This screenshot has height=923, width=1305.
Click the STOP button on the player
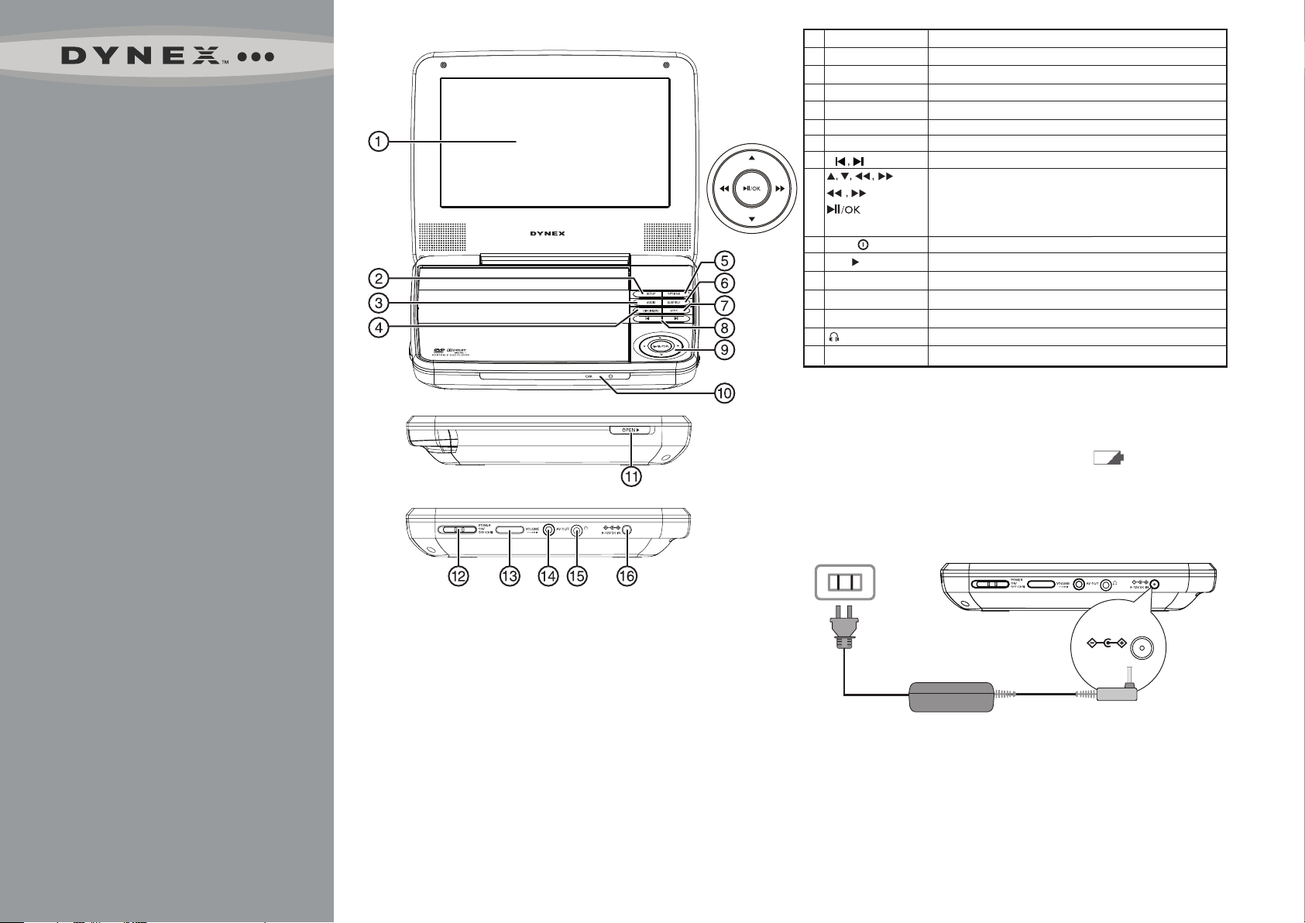676,311
